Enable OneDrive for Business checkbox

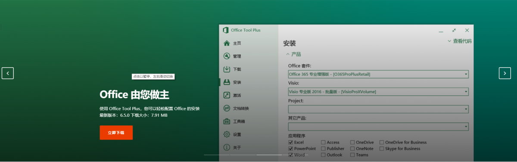click(x=382, y=142)
